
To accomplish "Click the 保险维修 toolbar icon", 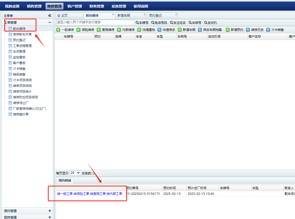I will pos(79,30).
